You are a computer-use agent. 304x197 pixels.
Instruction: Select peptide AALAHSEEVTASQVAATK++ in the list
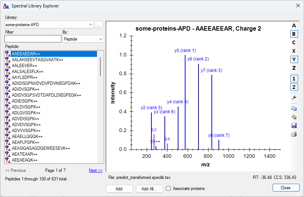pos(37,60)
